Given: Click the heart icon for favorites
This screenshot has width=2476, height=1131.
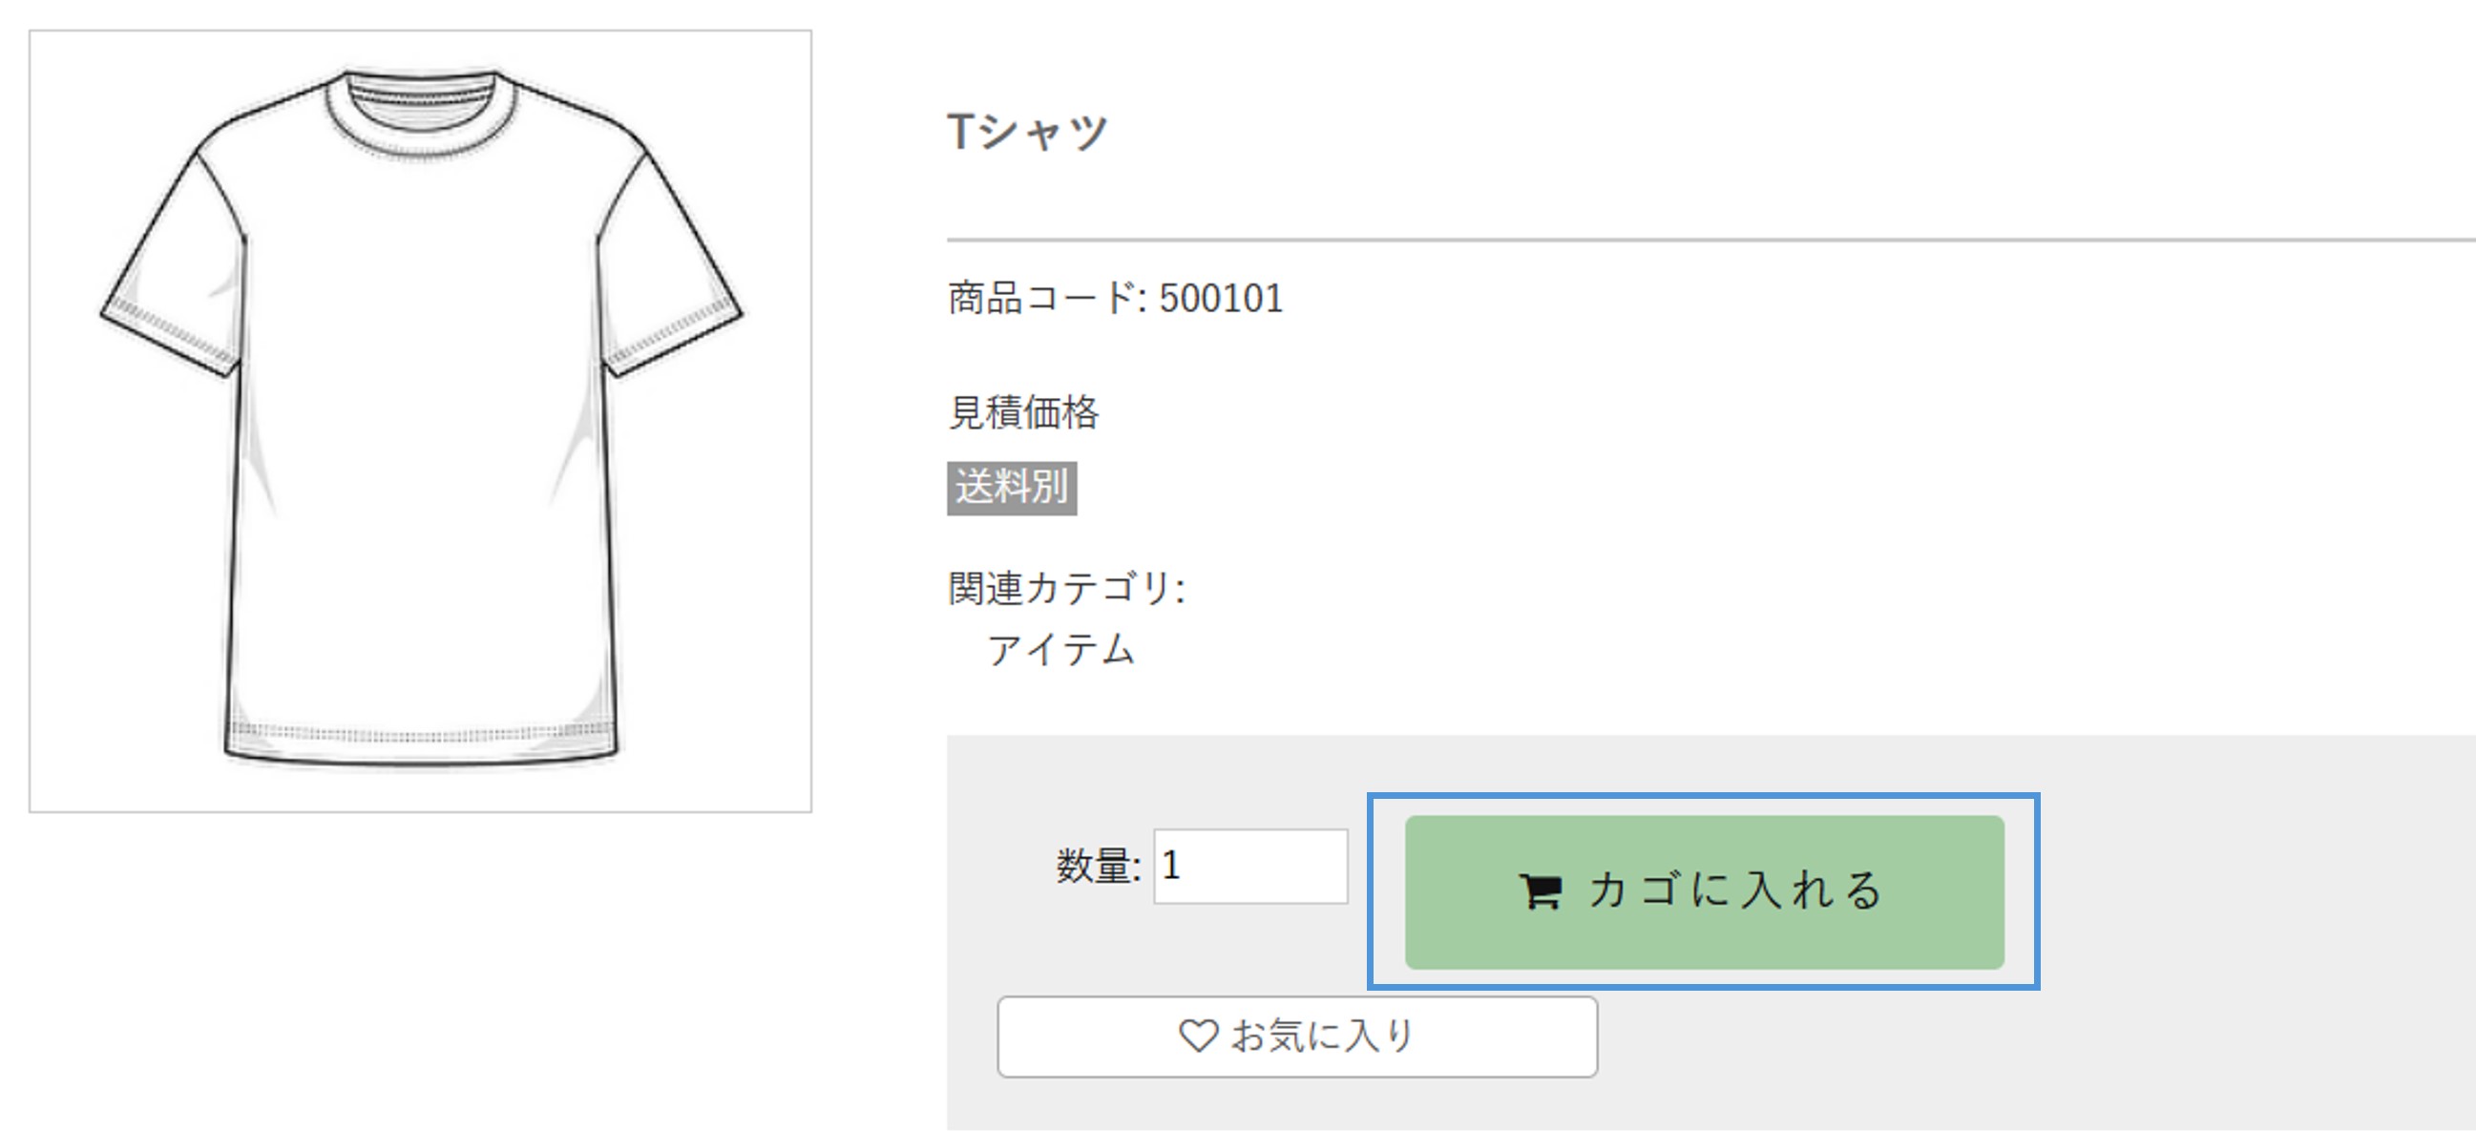Looking at the screenshot, I should [1198, 1035].
